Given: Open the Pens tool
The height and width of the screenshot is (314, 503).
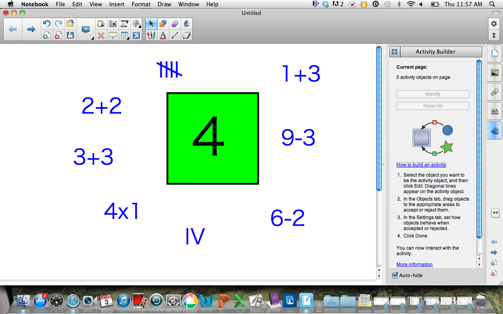Looking at the screenshot, I should [x=151, y=35].
